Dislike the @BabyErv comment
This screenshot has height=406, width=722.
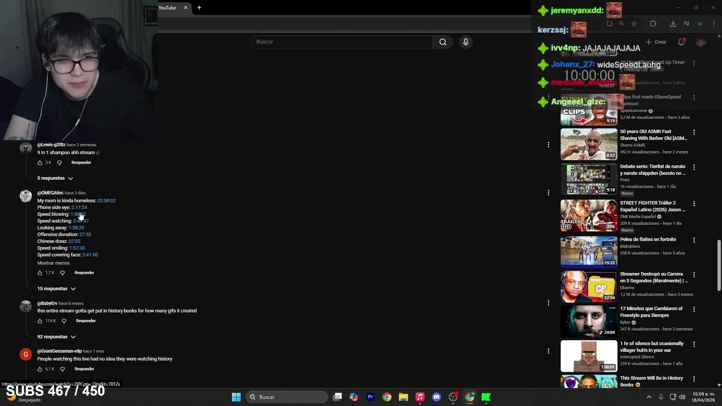point(64,321)
